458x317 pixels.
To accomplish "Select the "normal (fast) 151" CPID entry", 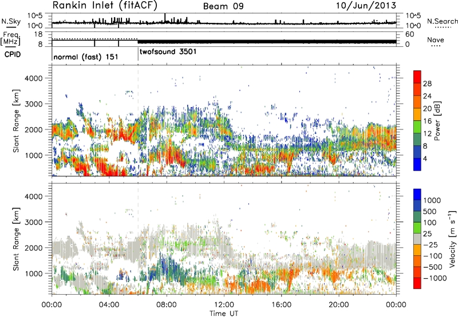I will tap(86, 57).
